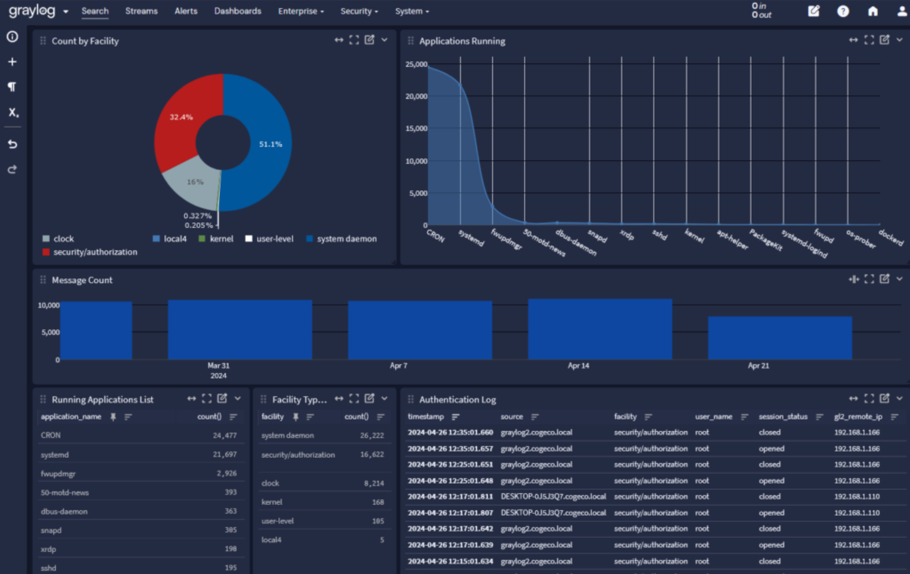Open the Streams menu item
The height and width of the screenshot is (574, 910).
[x=141, y=11]
